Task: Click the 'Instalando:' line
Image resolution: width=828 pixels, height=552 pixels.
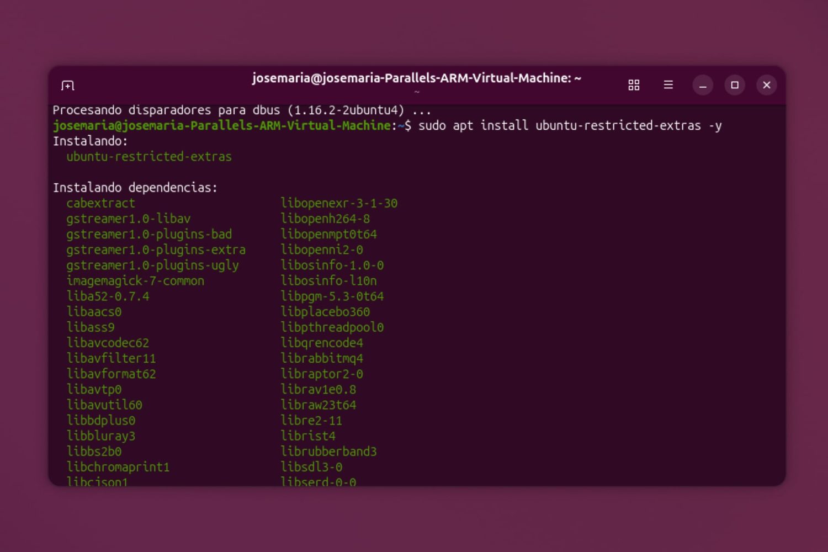Action: point(91,141)
